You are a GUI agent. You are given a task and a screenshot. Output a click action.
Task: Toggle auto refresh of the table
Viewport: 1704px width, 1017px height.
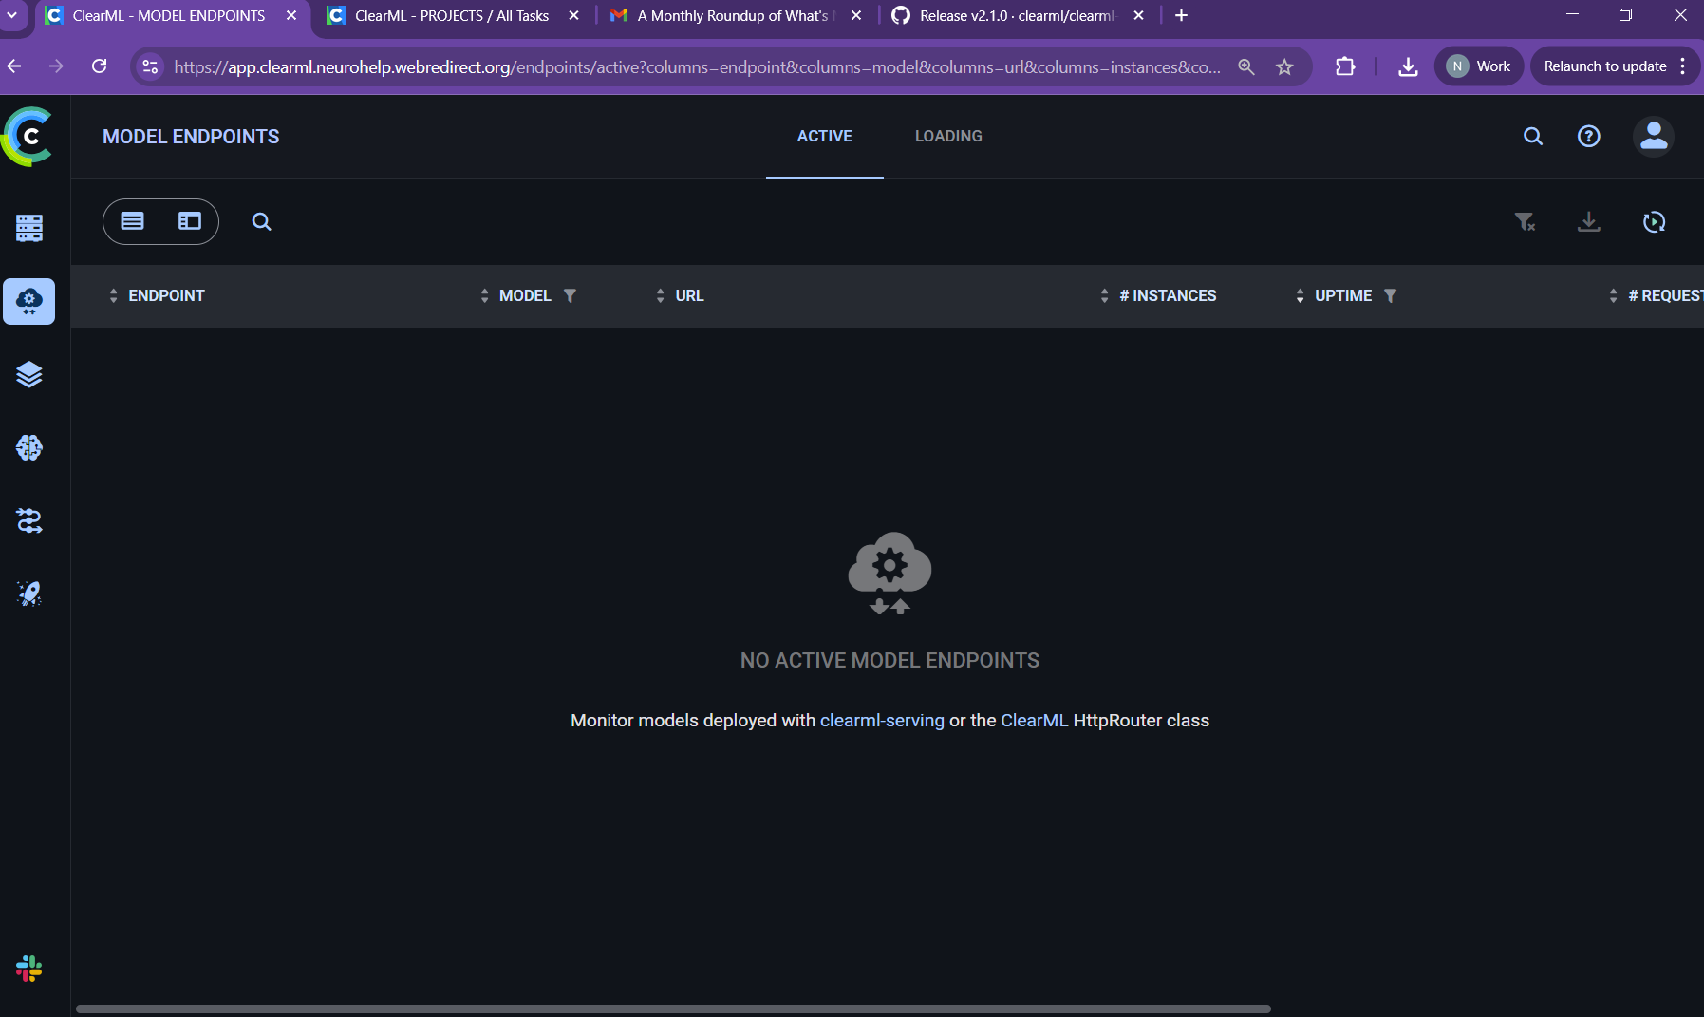(1655, 221)
